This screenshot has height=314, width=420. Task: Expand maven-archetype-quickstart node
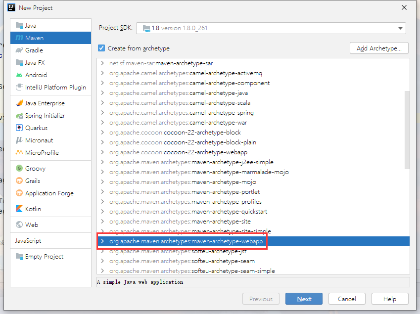[x=102, y=212]
